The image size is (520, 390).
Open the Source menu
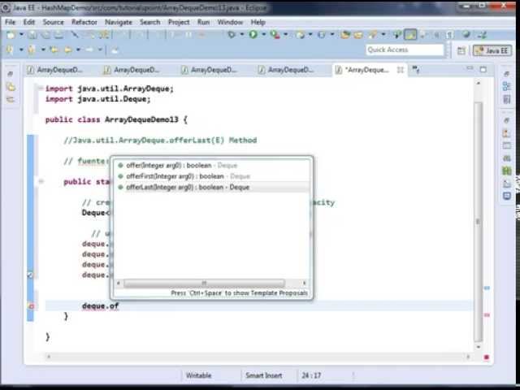point(53,22)
